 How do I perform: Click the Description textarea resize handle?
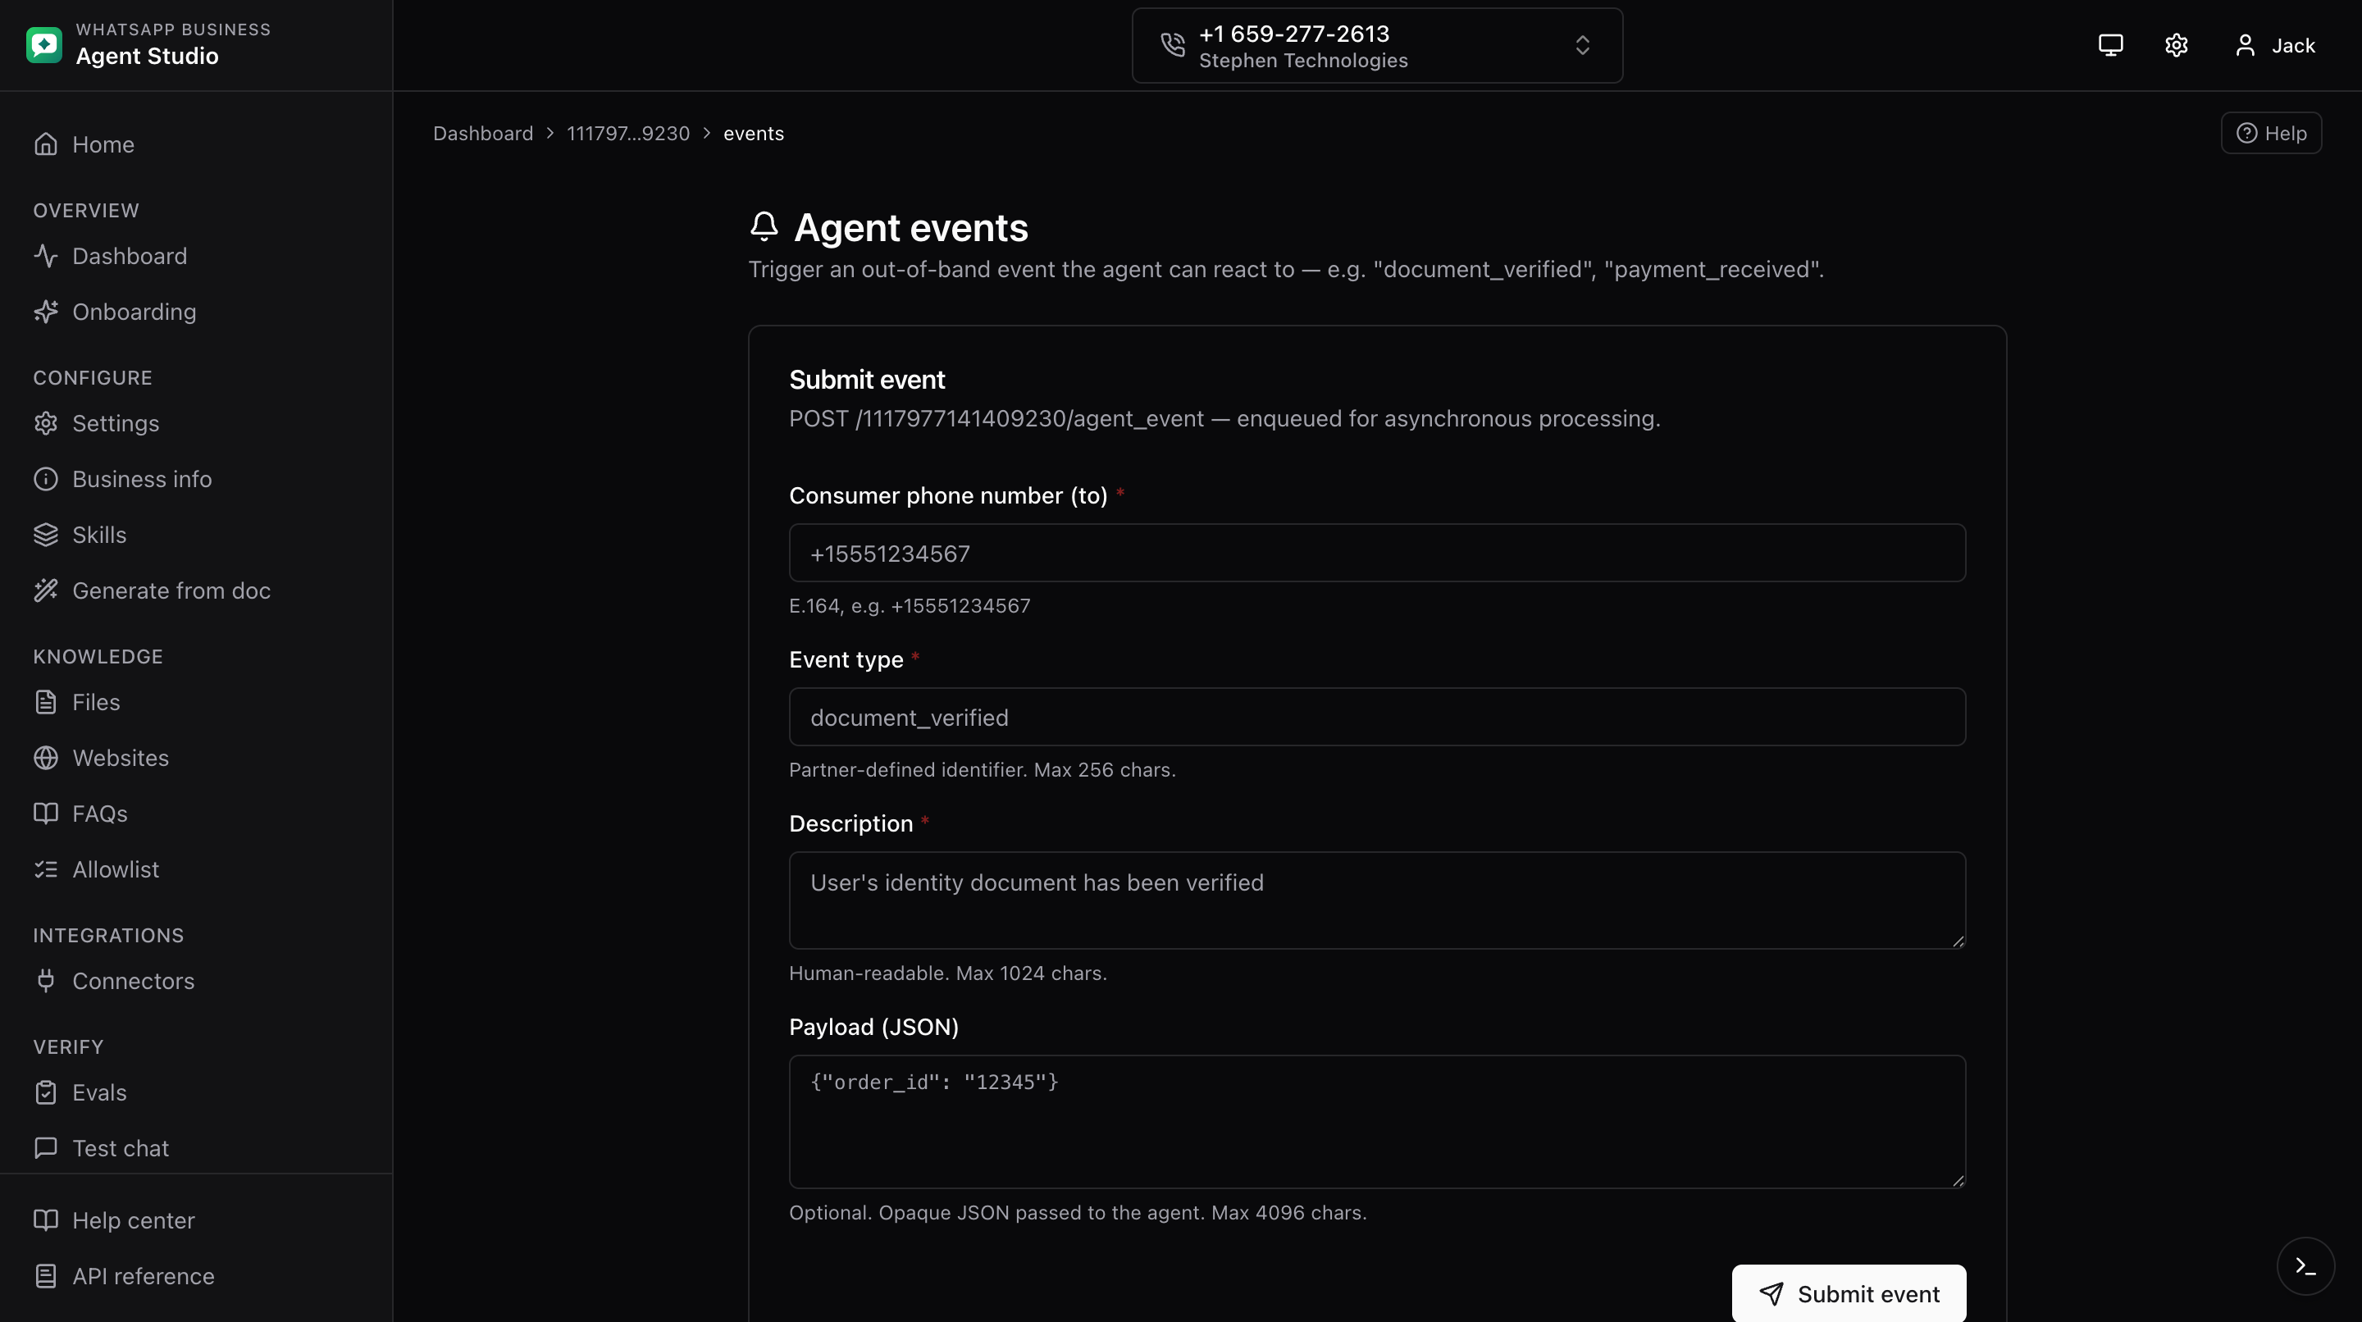pos(1958,941)
